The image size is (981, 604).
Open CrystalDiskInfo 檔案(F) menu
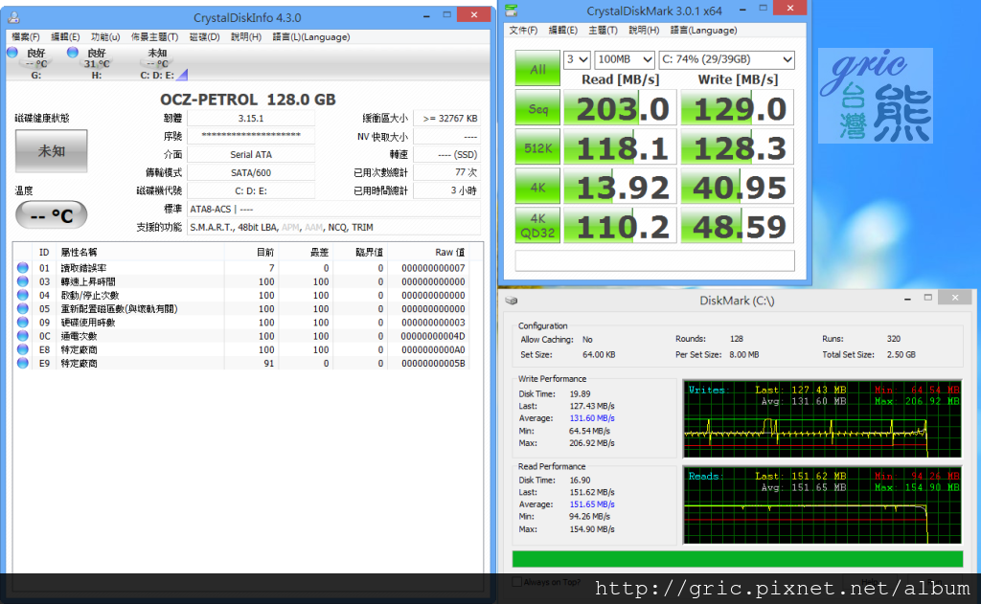26,37
